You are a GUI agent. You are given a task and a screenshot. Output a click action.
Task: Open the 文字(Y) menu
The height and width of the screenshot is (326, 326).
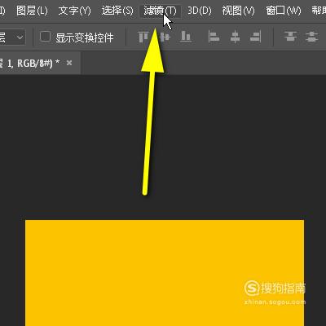click(74, 11)
